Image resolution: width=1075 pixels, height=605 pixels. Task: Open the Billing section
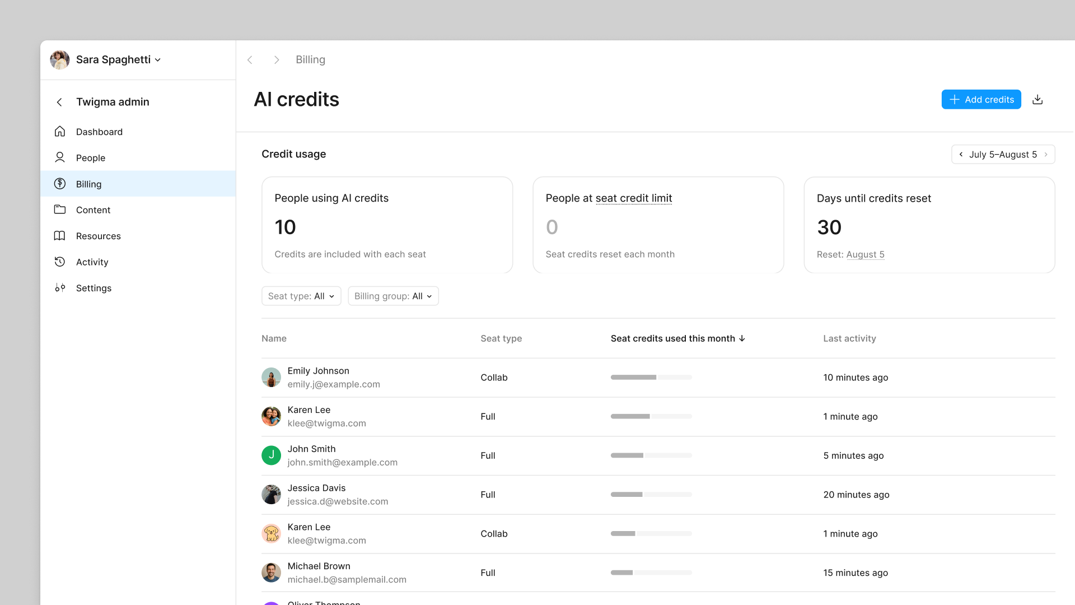pos(88,184)
